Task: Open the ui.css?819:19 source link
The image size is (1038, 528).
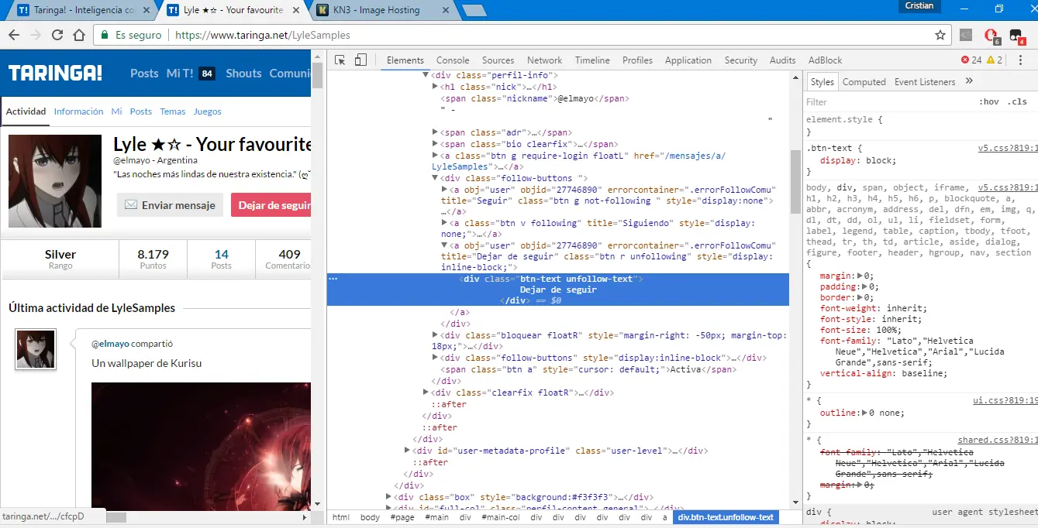Action: (x=1005, y=400)
